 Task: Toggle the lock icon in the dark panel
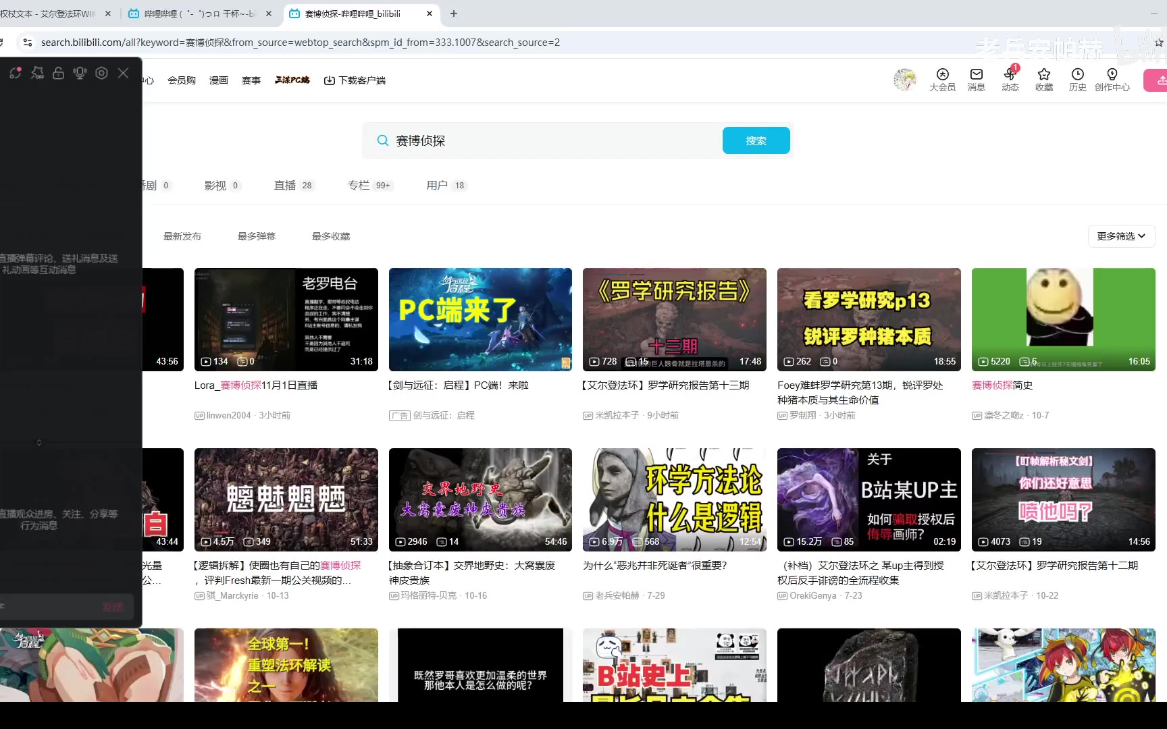pyautogui.click(x=59, y=73)
